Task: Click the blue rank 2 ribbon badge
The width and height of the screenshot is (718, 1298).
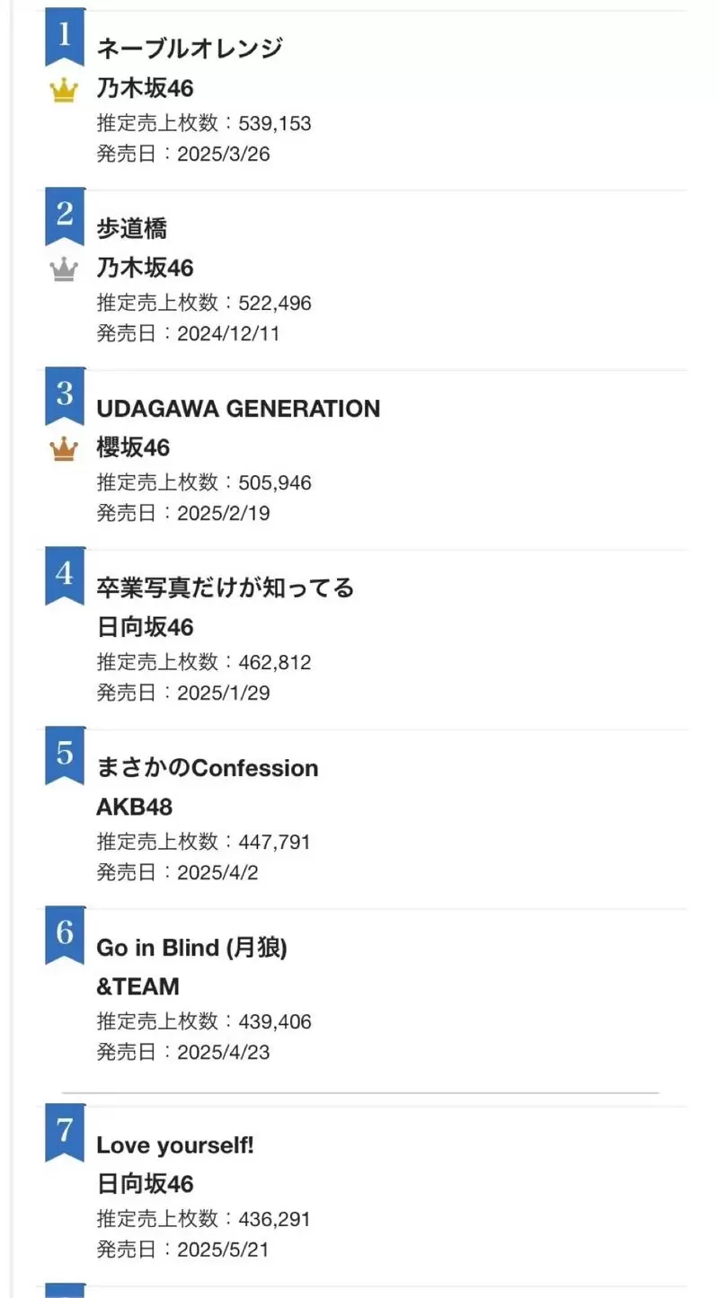Action: [65, 216]
